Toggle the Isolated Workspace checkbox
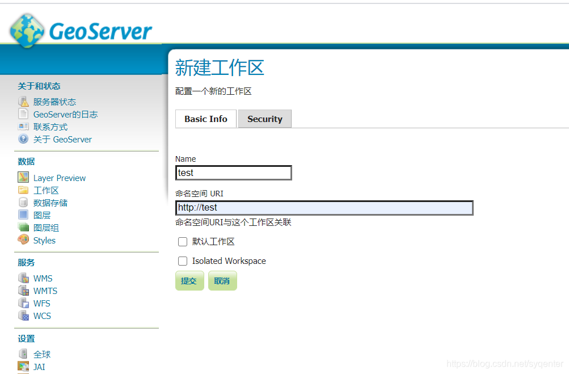 click(x=183, y=261)
